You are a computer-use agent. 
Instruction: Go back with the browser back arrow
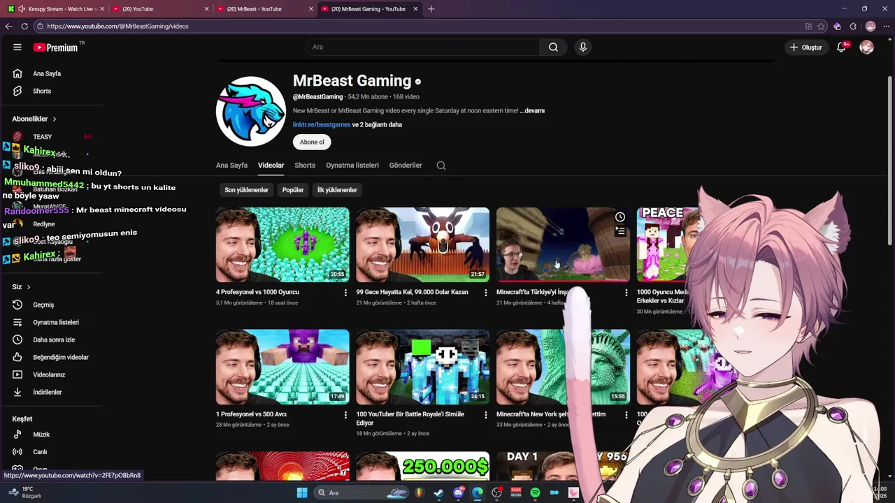coord(8,26)
